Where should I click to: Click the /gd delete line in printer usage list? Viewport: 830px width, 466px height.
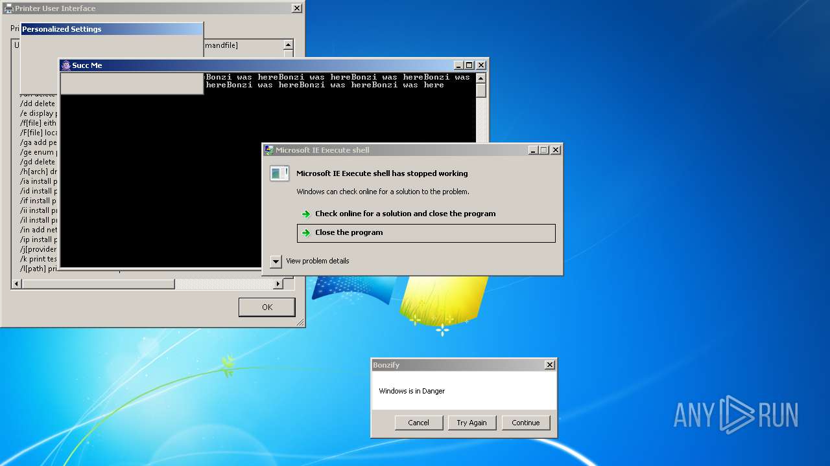[x=38, y=162]
